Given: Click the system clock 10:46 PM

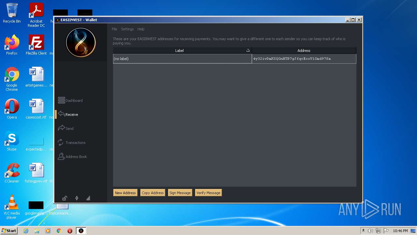Looking at the screenshot, I should tap(400, 231).
